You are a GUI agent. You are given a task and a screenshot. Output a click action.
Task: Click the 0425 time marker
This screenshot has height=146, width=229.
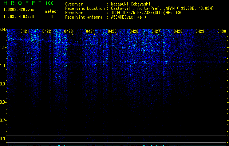click(x=112, y=31)
